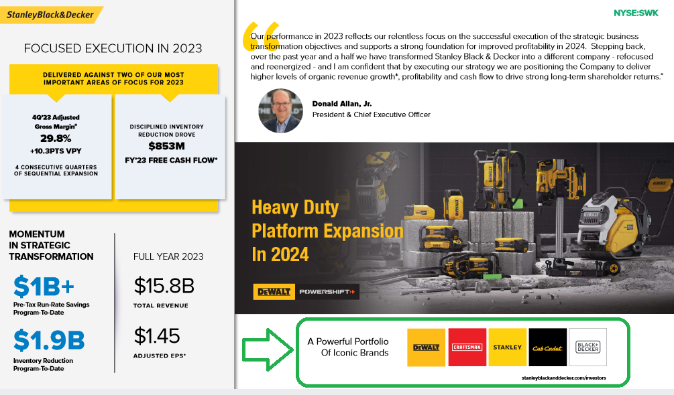Click the 29.8% gross margin figure
The width and height of the screenshot is (674, 395).
(56, 139)
